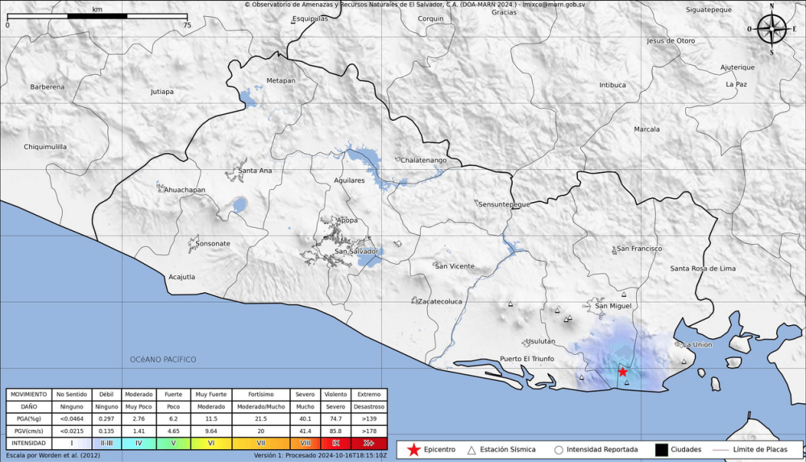Select the intensity IX red color cell
Image resolution: width=806 pixels, height=462 pixels.
click(335, 443)
